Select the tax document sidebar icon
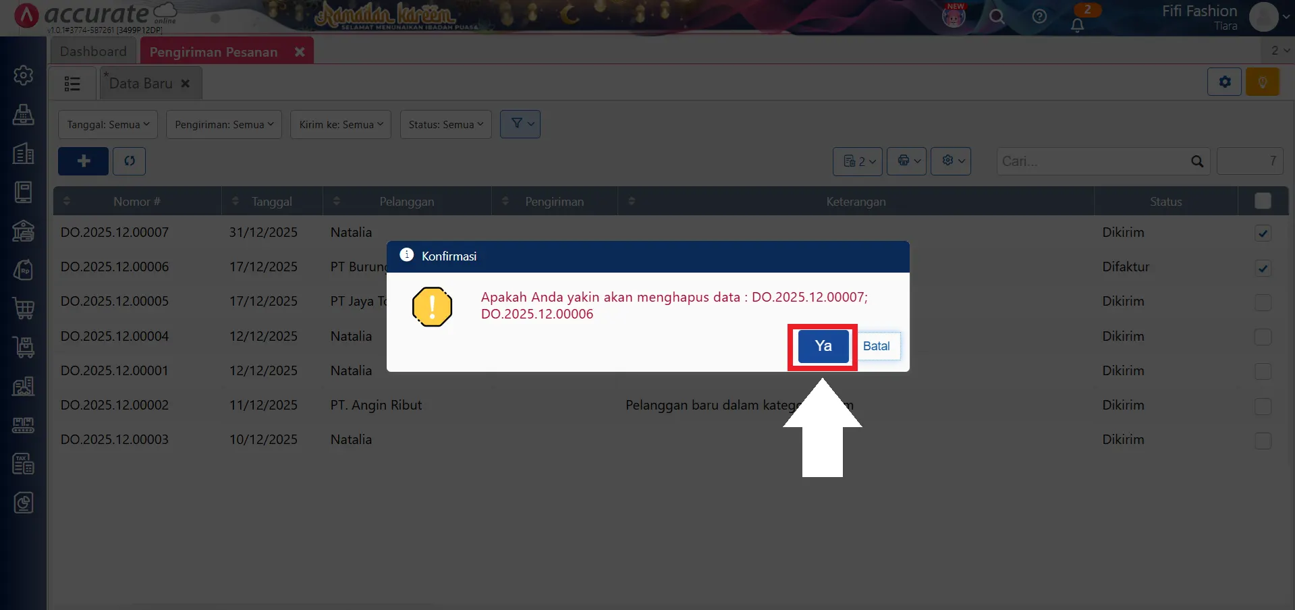 (x=24, y=464)
